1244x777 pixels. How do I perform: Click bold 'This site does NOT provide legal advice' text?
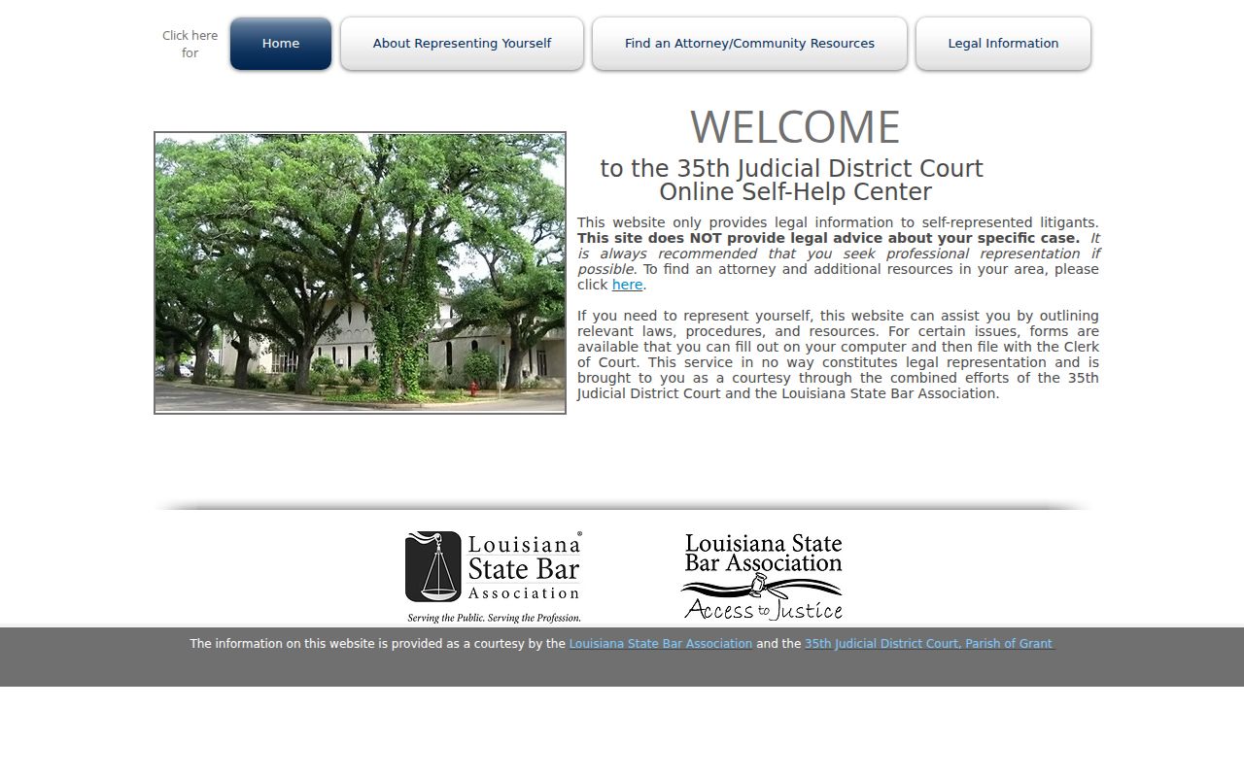click(x=828, y=238)
